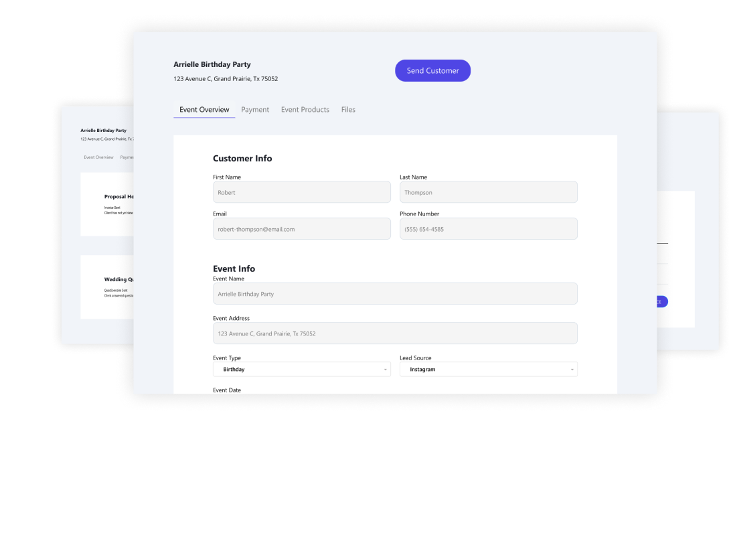Click the Wedding Questionnaire card in the left background window
Image resolution: width=731 pixels, height=543 pixels.
(x=107, y=287)
